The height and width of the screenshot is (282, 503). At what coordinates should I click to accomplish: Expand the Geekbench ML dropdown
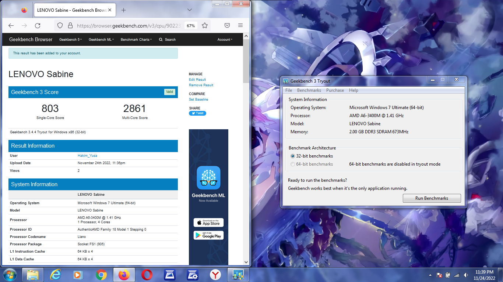pyautogui.click(x=101, y=40)
